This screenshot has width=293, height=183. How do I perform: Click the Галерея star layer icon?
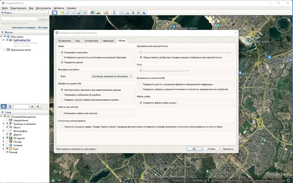pos(11,145)
